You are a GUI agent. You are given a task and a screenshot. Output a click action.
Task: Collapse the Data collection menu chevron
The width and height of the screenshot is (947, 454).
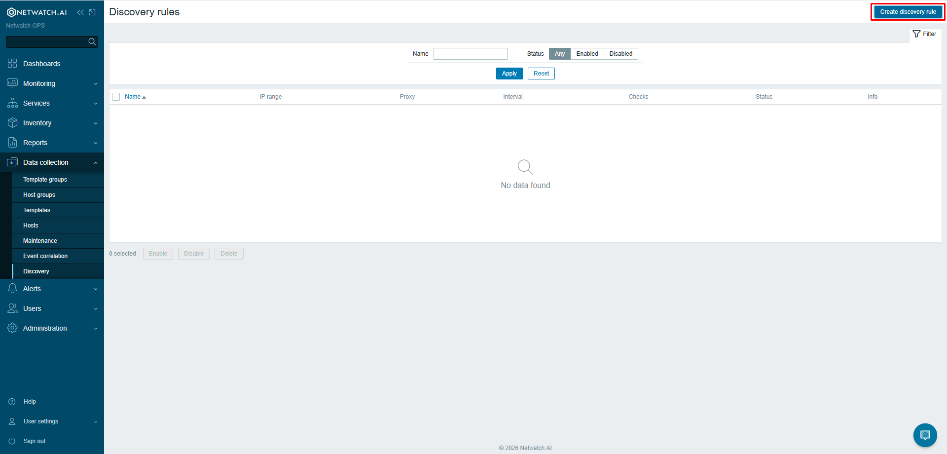tap(96, 163)
